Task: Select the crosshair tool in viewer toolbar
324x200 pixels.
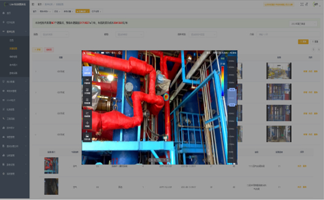Action: pyautogui.click(x=87, y=124)
